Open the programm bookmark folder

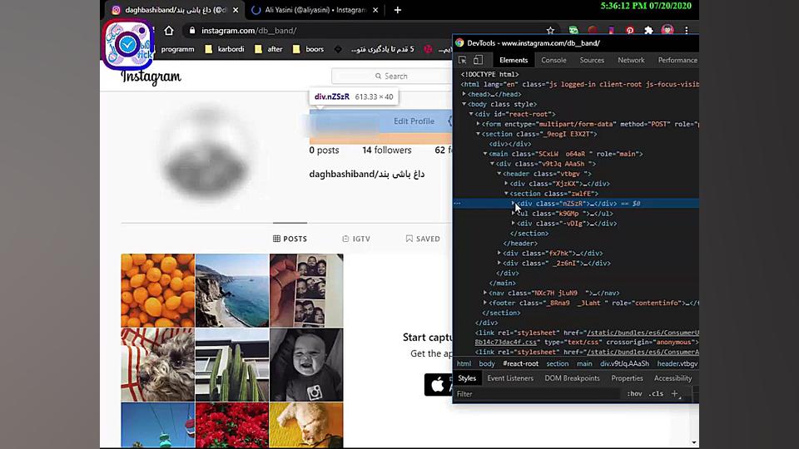(x=177, y=49)
